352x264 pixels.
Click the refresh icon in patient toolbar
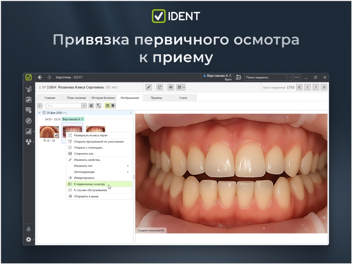point(159,87)
